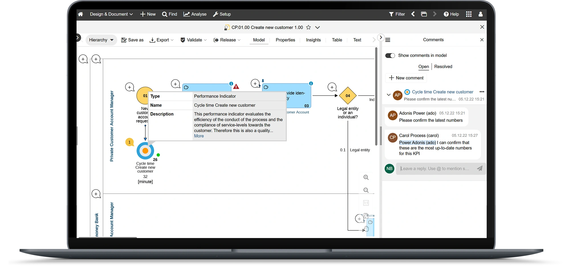Screen dimensions: 563x275
Task: Expand the Hierarchy dropdown
Action: click(x=101, y=40)
